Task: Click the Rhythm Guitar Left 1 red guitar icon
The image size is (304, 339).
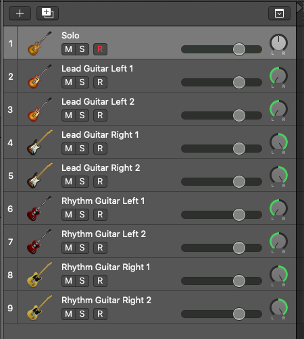Action: (40, 209)
